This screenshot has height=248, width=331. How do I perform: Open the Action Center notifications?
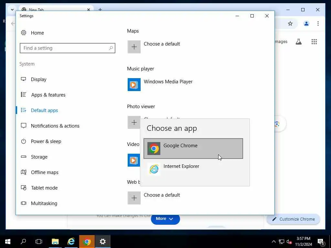(321, 242)
